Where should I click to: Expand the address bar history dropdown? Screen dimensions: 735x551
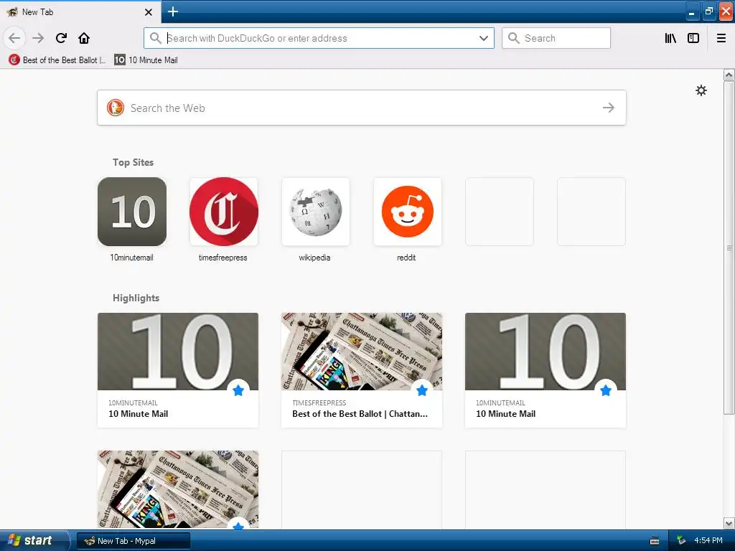click(x=484, y=38)
